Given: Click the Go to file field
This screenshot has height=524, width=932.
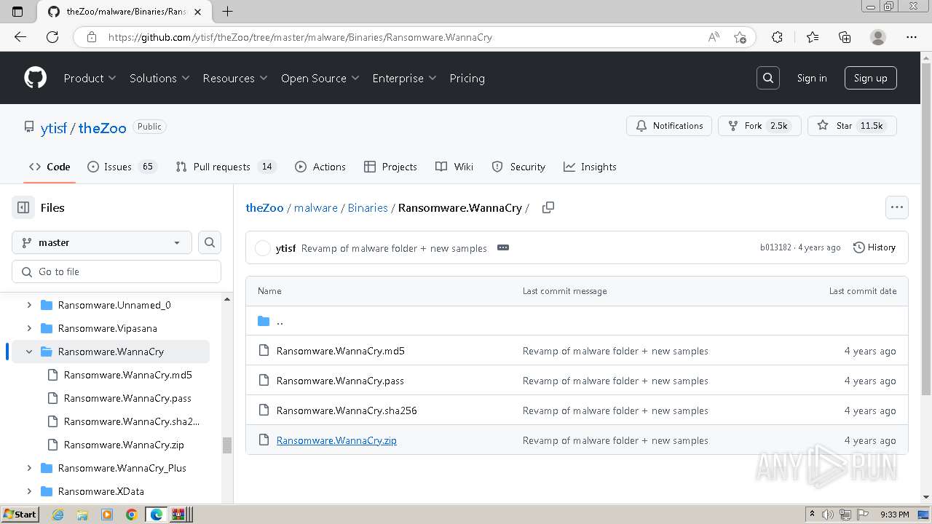Looking at the screenshot, I should tap(116, 271).
